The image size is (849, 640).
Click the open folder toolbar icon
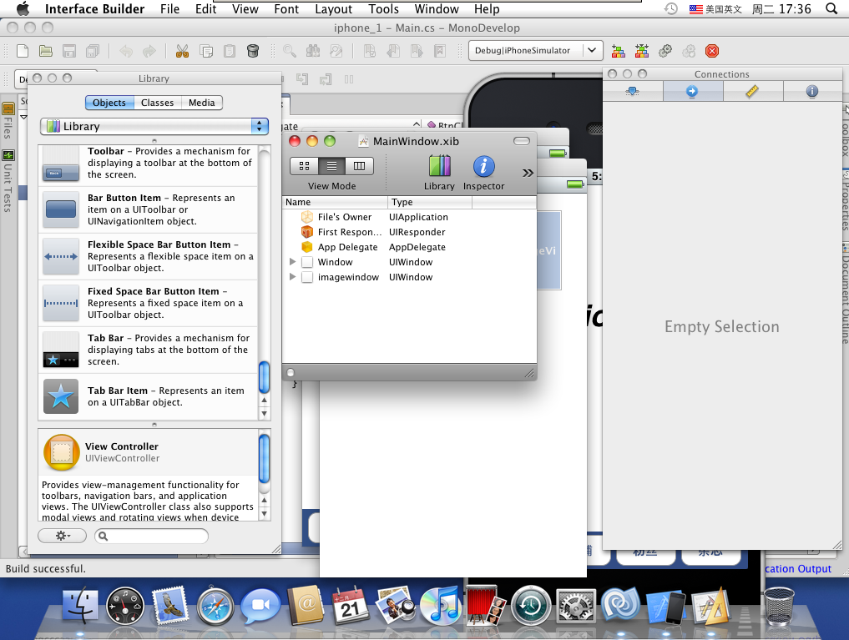point(45,51)
